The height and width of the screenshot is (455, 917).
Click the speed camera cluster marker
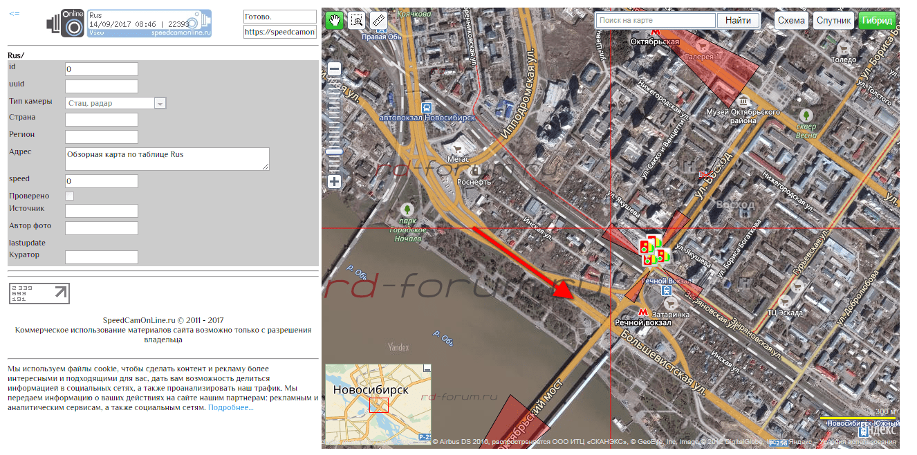click(x=653, y=252)
